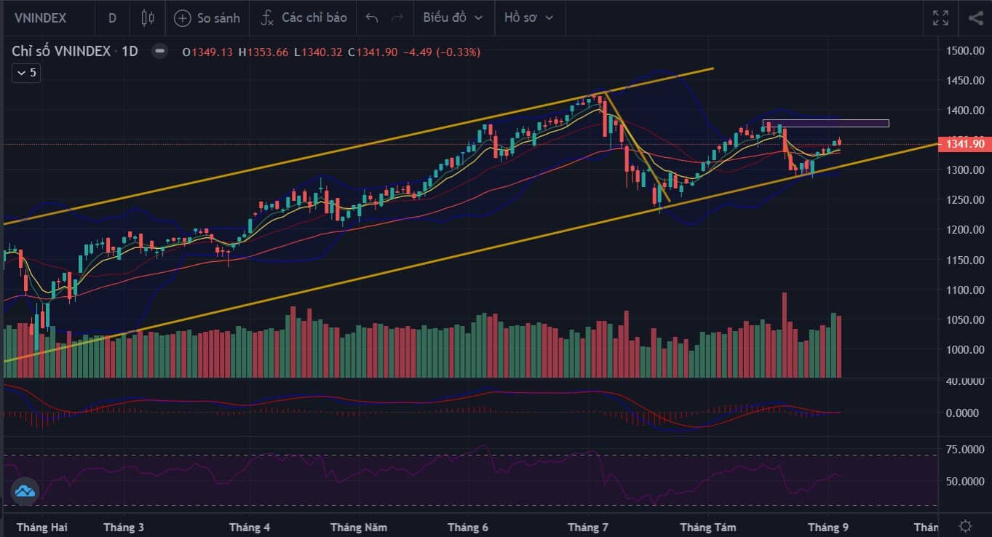Image resolution: width=992 pixels, height=537 pixels.
Task: Click the Tháng 4 time label
Action: tap(250, 528)
